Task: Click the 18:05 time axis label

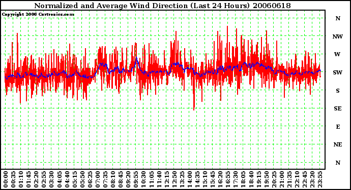Action: pos(243,179)
